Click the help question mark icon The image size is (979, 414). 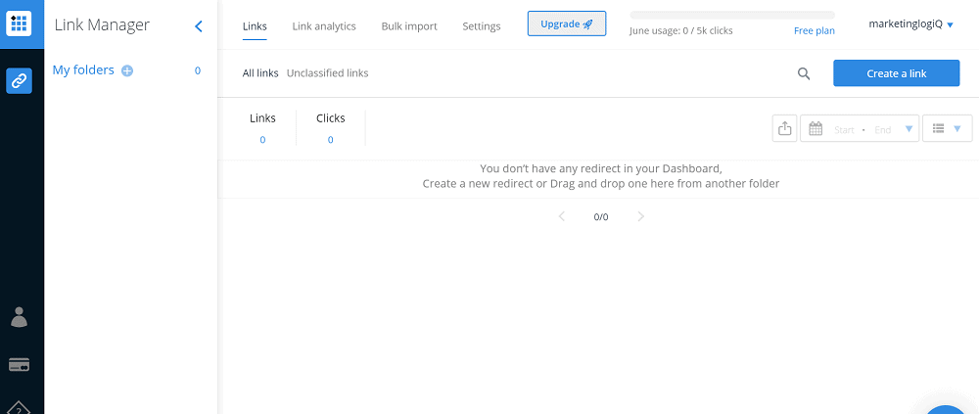click(20, 409)
